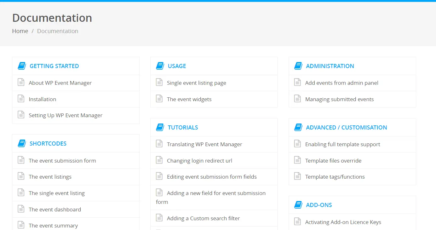Open the Installation article
Viewport: 436px width, 230px height.
point(43,99)
